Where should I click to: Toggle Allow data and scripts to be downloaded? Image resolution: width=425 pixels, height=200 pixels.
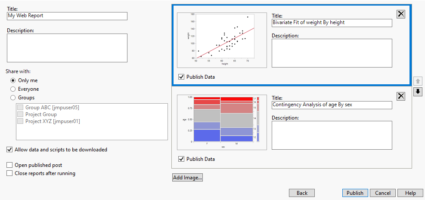click(x=9, y=150)
